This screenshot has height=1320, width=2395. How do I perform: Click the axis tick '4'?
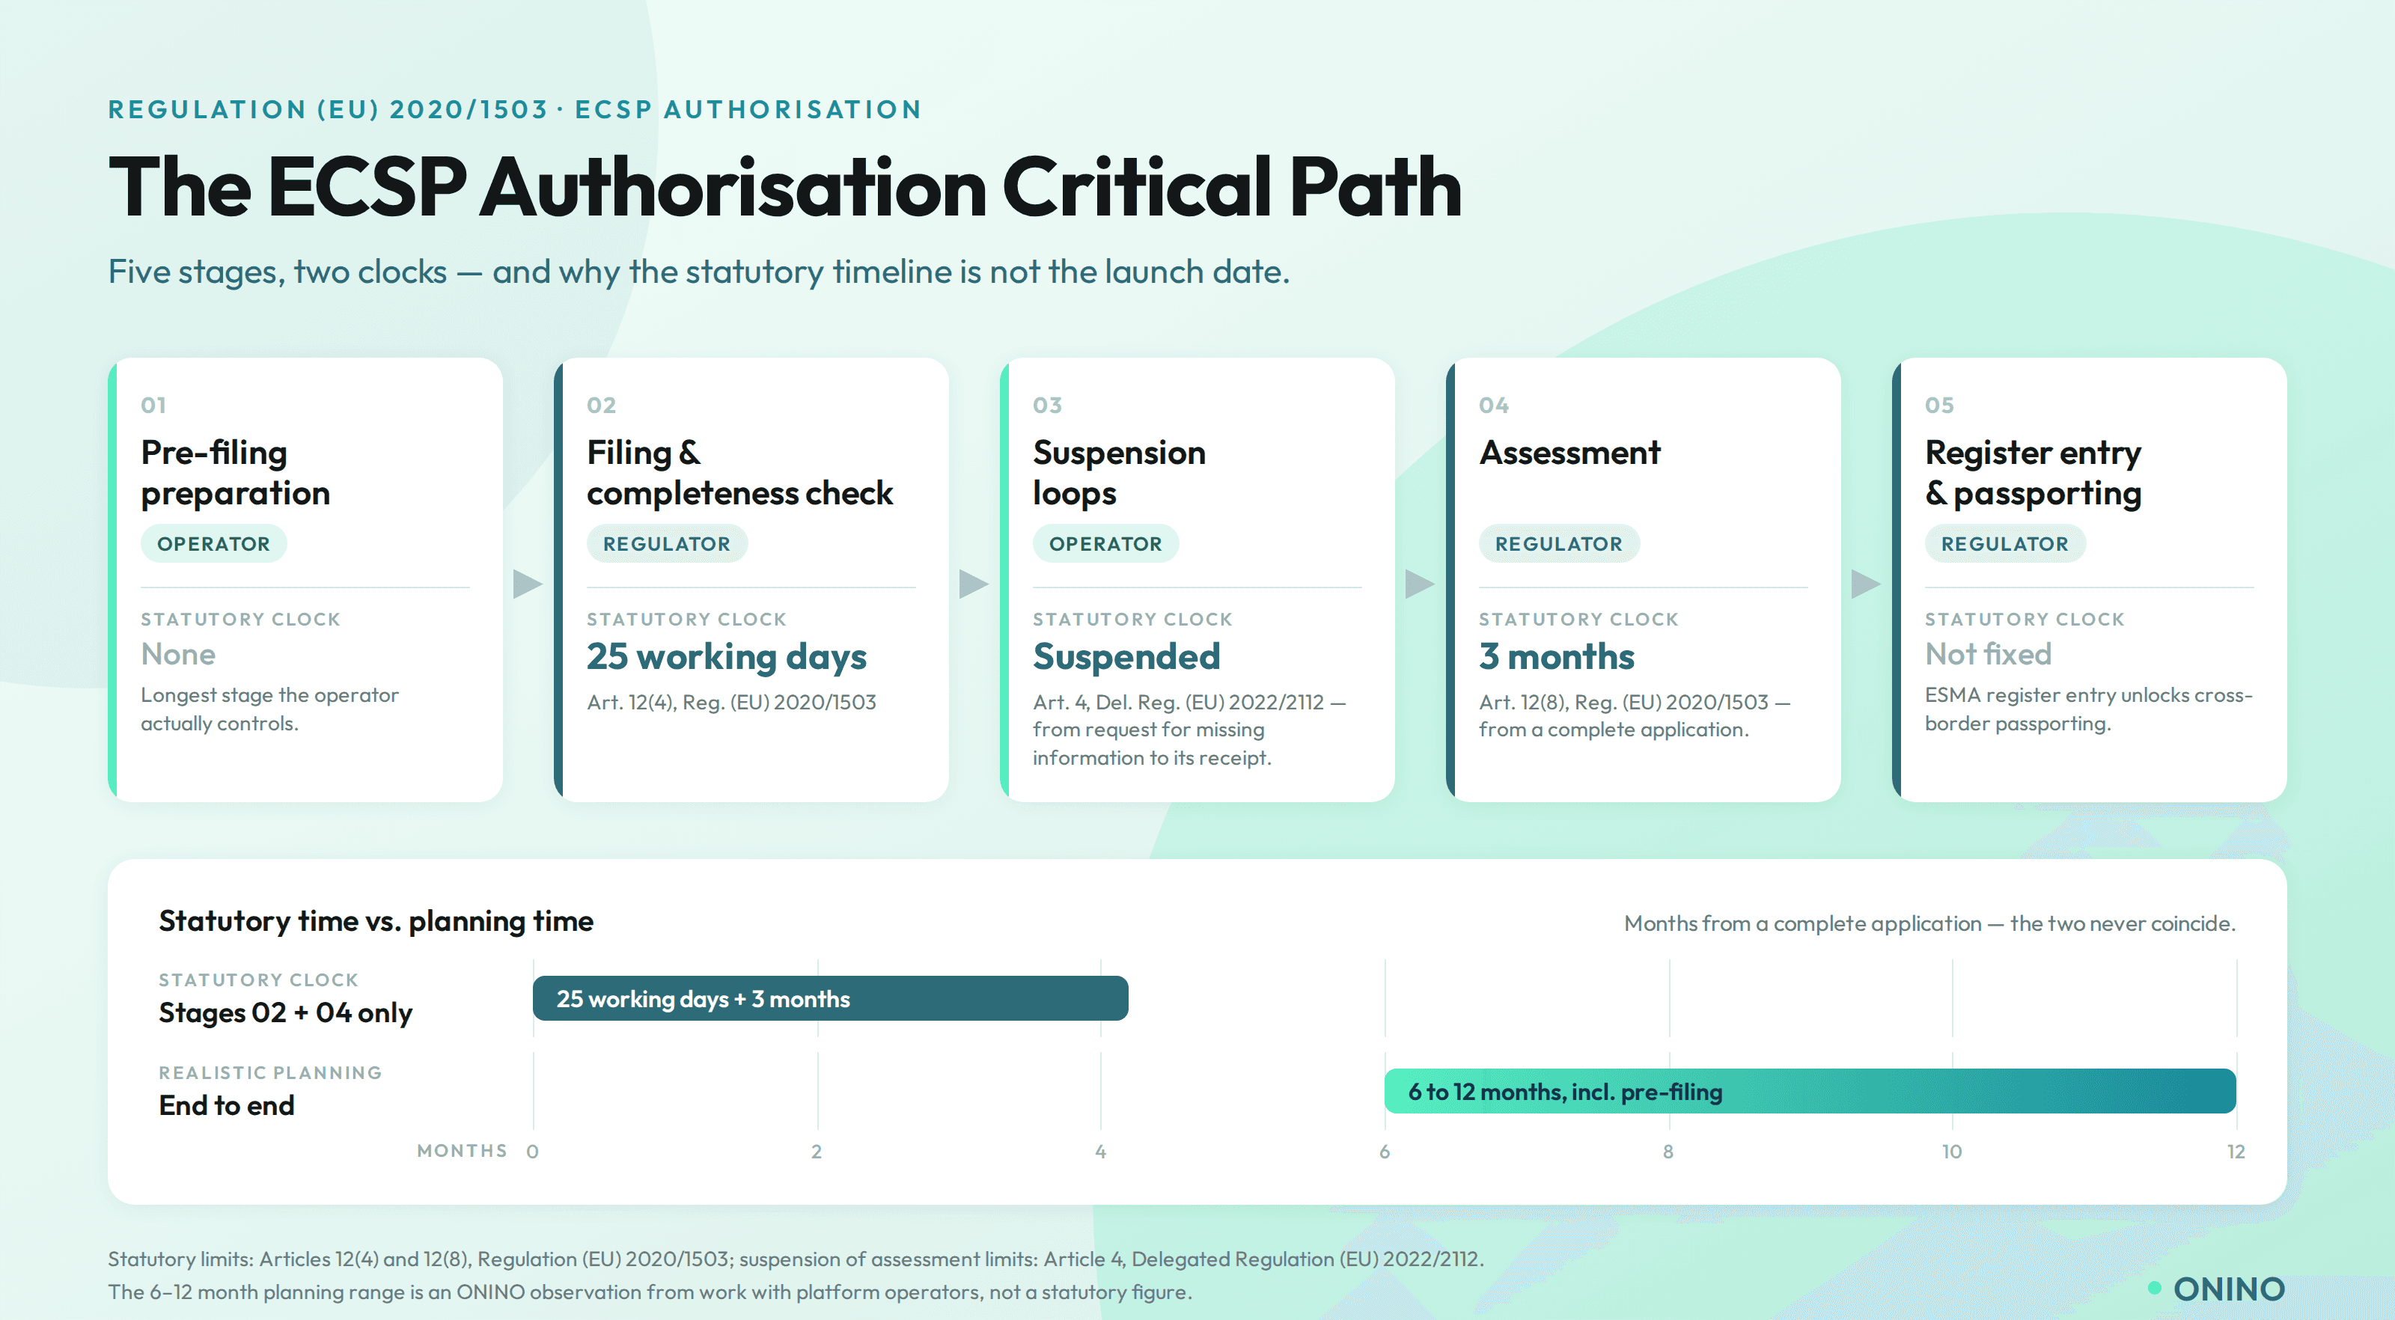pyautogui.click(x=1101, y=1152)
